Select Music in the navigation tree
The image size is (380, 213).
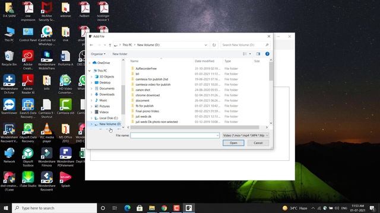(x=103, y=100)
